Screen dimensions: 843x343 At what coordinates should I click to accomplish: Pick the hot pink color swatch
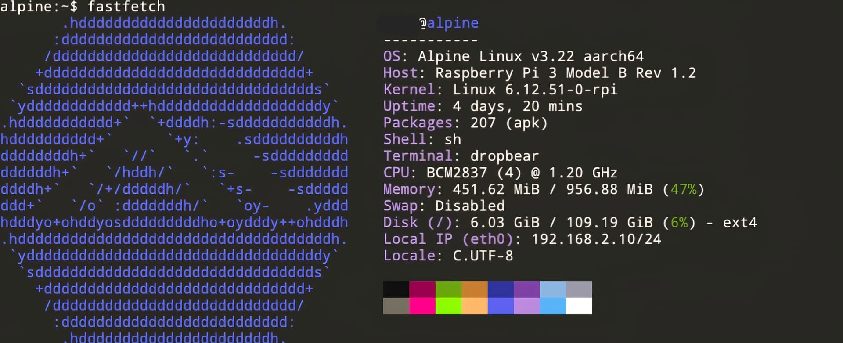[x=422, y=306]
